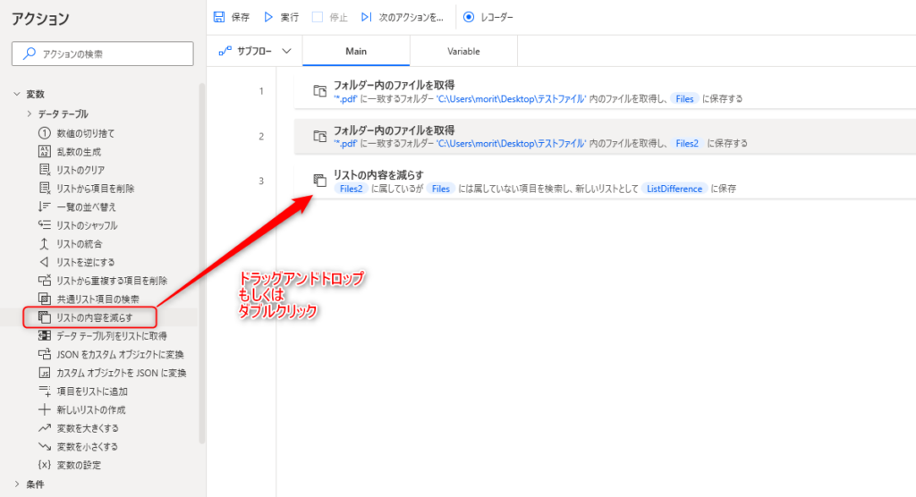916x497 pixels.
Task: Click the Save (保存) floppy disk icon
Action: pyautogui.click(x=219, y=17)
